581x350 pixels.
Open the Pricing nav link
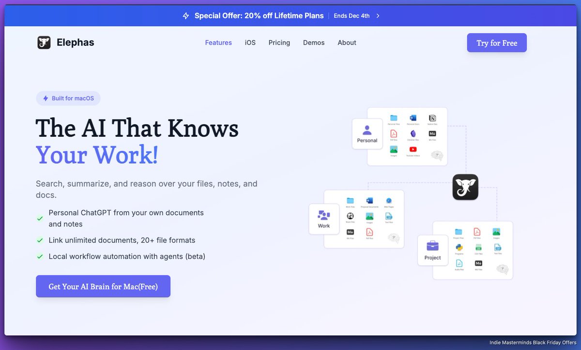[279, 43]
